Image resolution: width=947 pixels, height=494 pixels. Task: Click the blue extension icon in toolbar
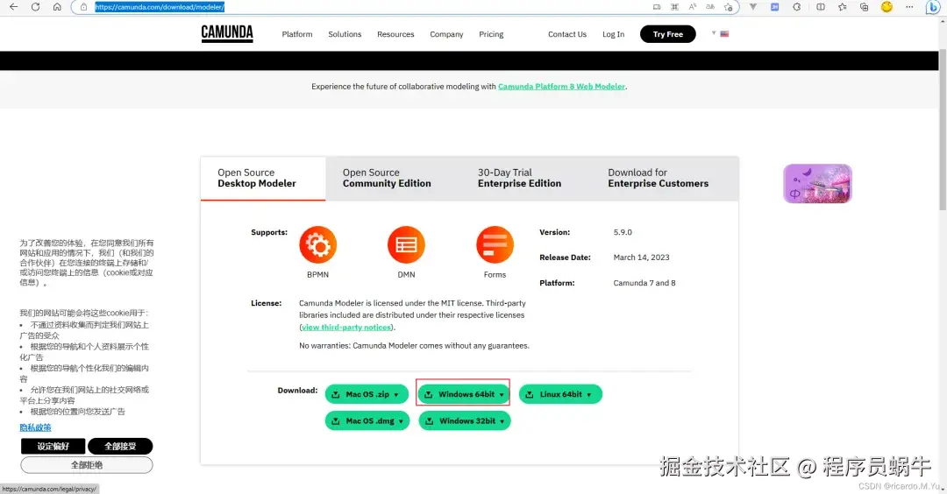click(x=774, y=7)
